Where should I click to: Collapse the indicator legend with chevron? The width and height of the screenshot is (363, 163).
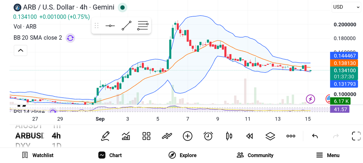coord(21,50)
